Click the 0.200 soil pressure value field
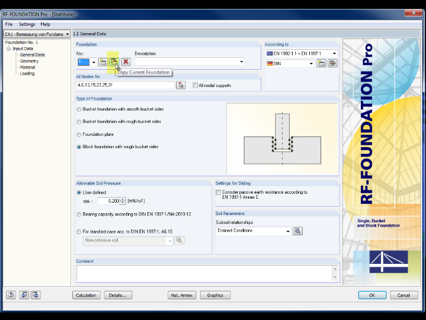Image resolution: width=426 pixels, height=320 pixels. coord(109,201)
